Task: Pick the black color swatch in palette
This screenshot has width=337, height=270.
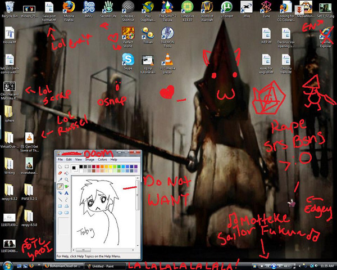Action: pos(81,166)
